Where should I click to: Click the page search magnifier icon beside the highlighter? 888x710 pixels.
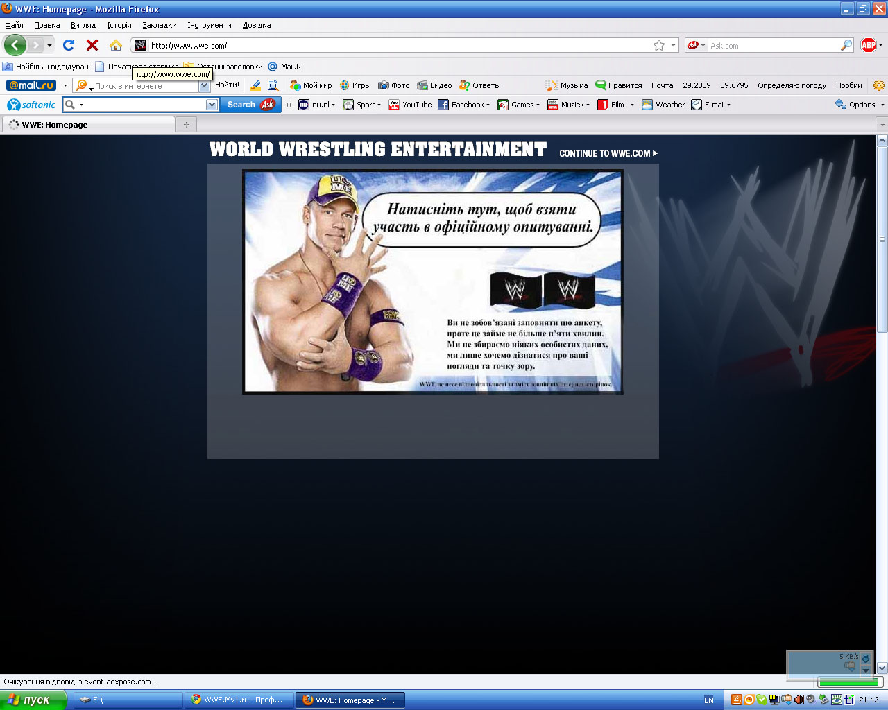pyautogui.click(x=273, y=85)
